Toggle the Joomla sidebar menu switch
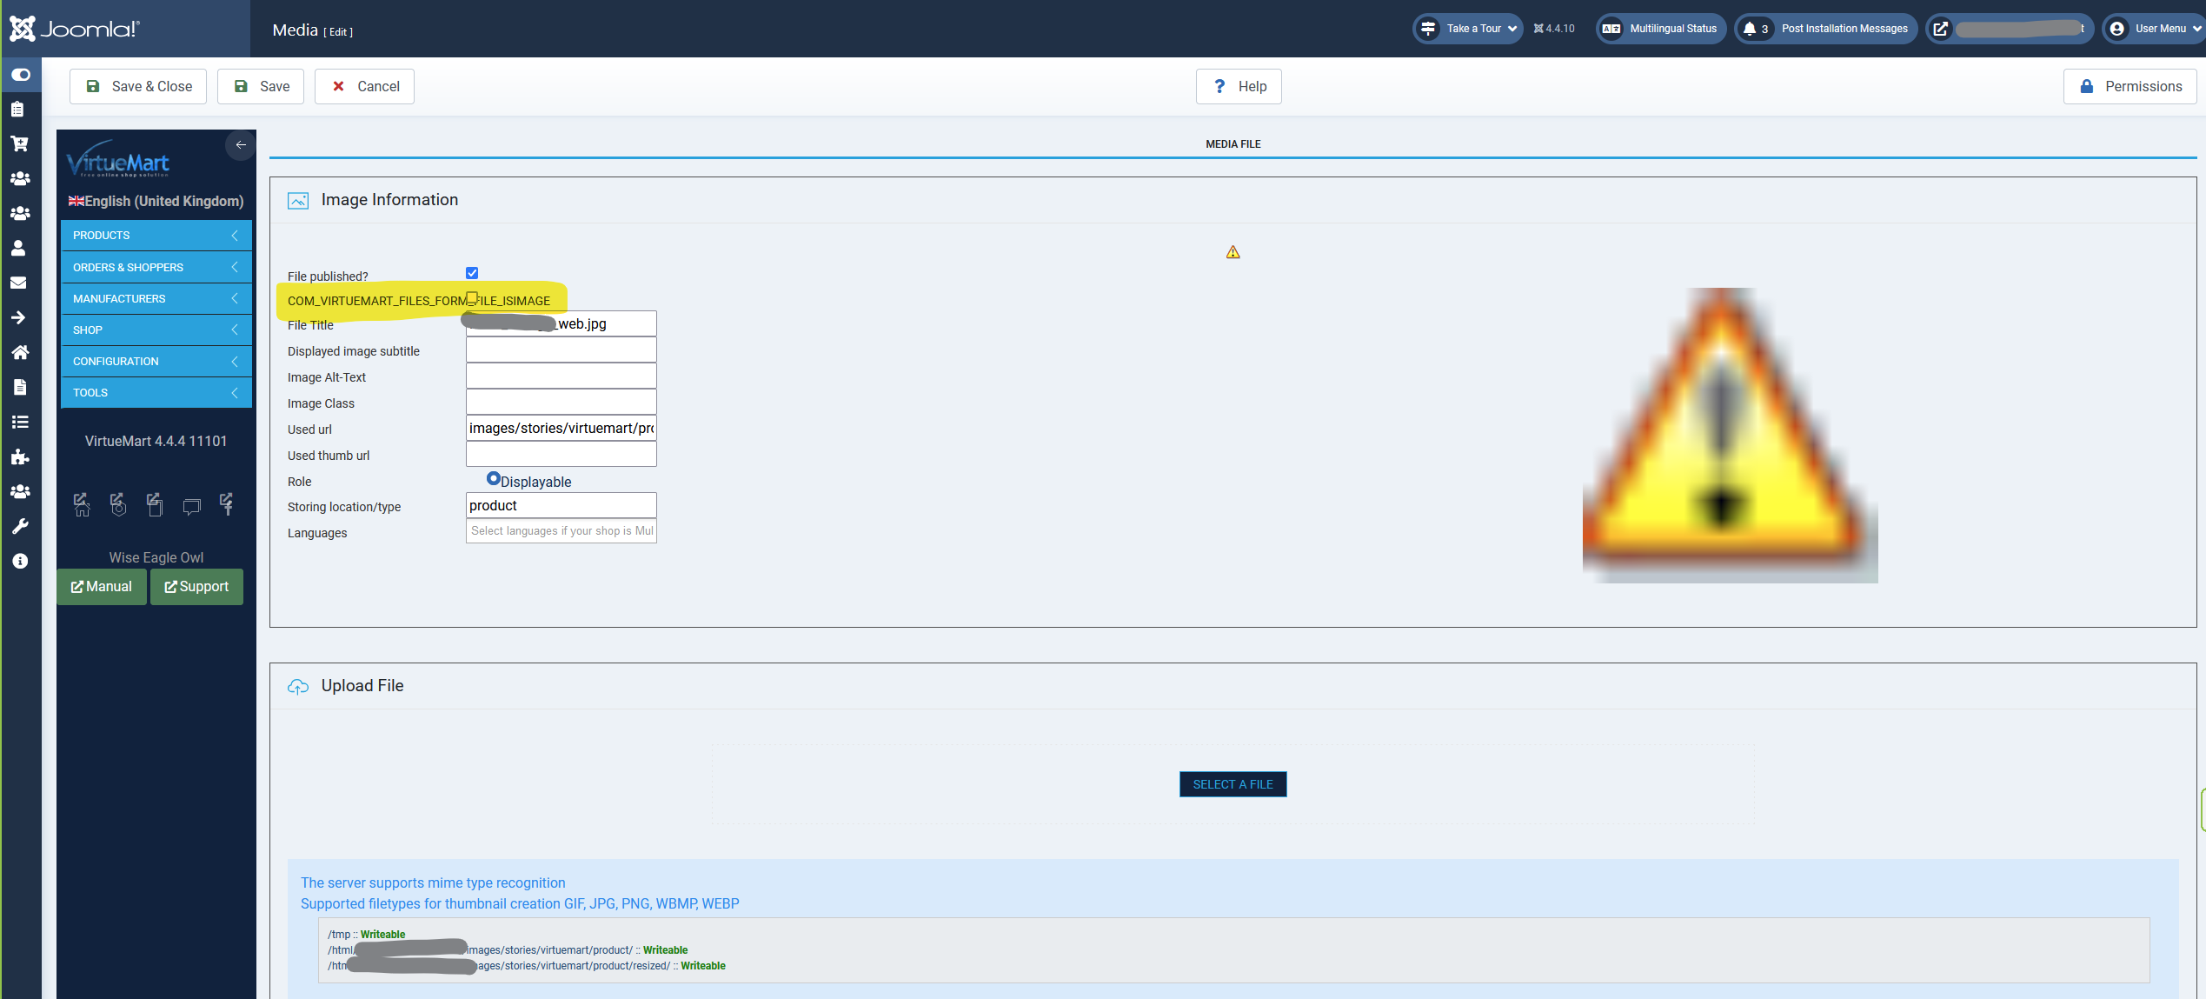Screen dimensions: 2206x999 pyautogui.click(x=20, y=75)
